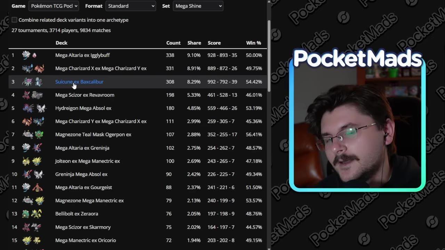Click the page vertical scrollbar thumb
The width and height of the screenshot is (445, 250).
tap(269, 56)
